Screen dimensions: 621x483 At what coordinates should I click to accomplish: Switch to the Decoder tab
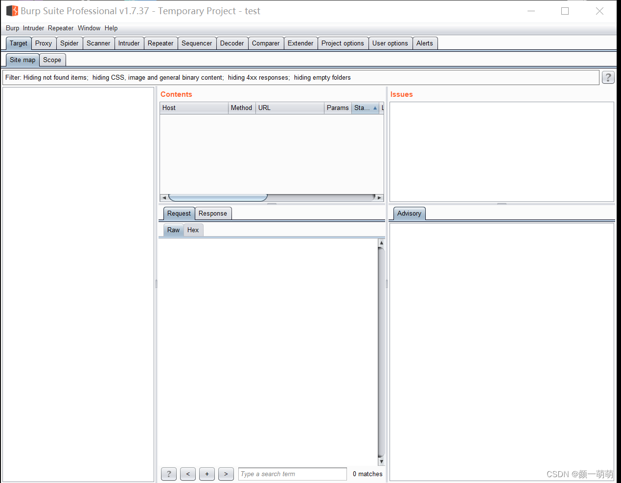(x=232, y=43)
